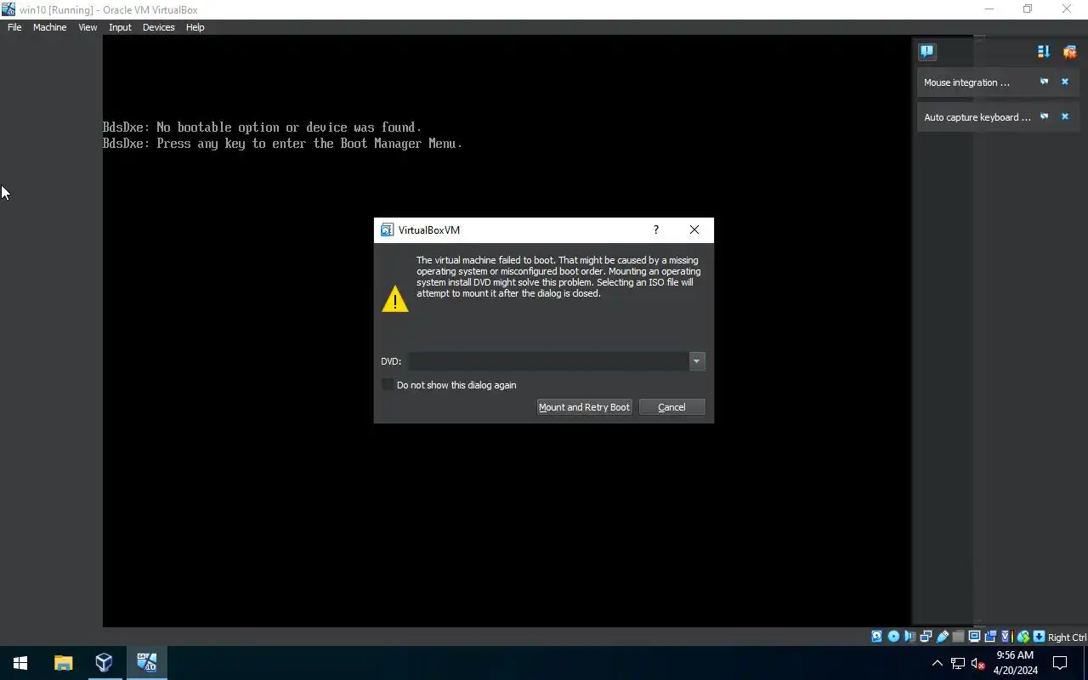Dismiss the Mouse integration notification
The width and height of the screenshot is (1088, 680).
(1064, 82)
